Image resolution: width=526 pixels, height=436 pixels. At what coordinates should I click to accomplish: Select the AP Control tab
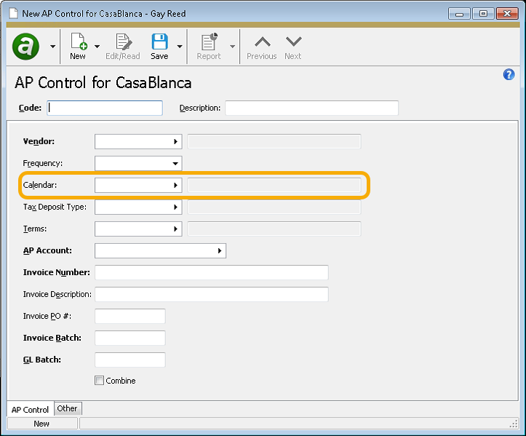tap(31, 410)
